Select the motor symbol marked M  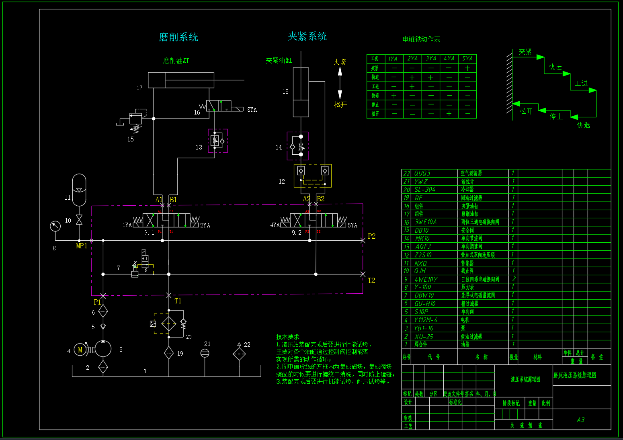[80, 350]
